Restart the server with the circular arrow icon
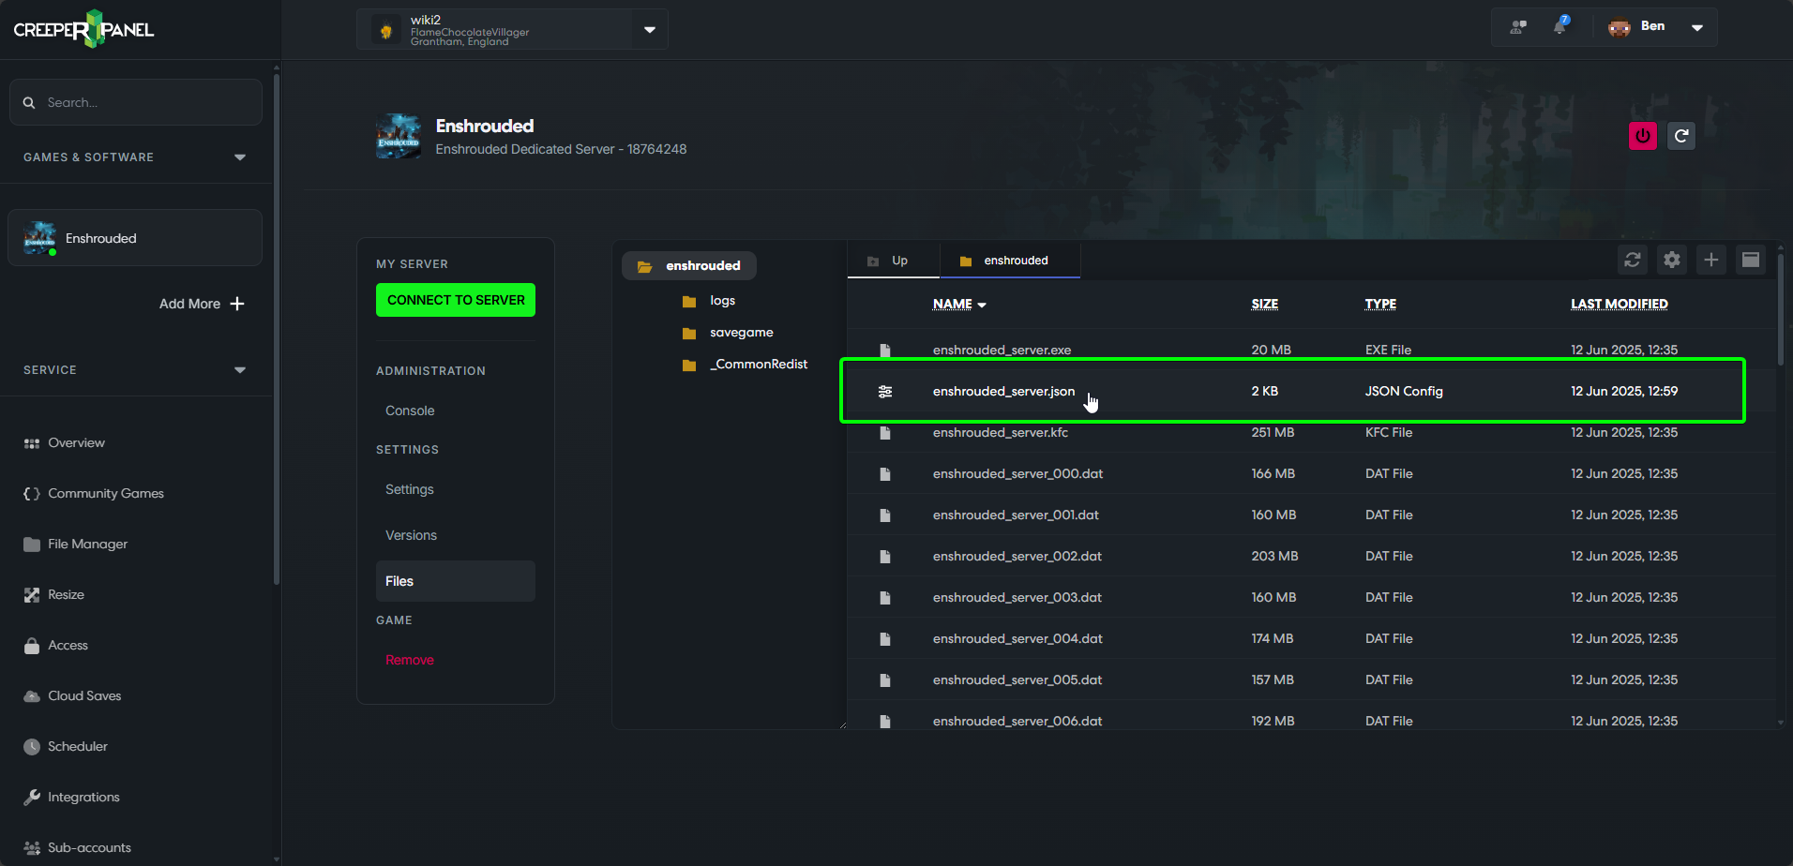Viewport: 1793px width, 866px height. [1681, 136]
